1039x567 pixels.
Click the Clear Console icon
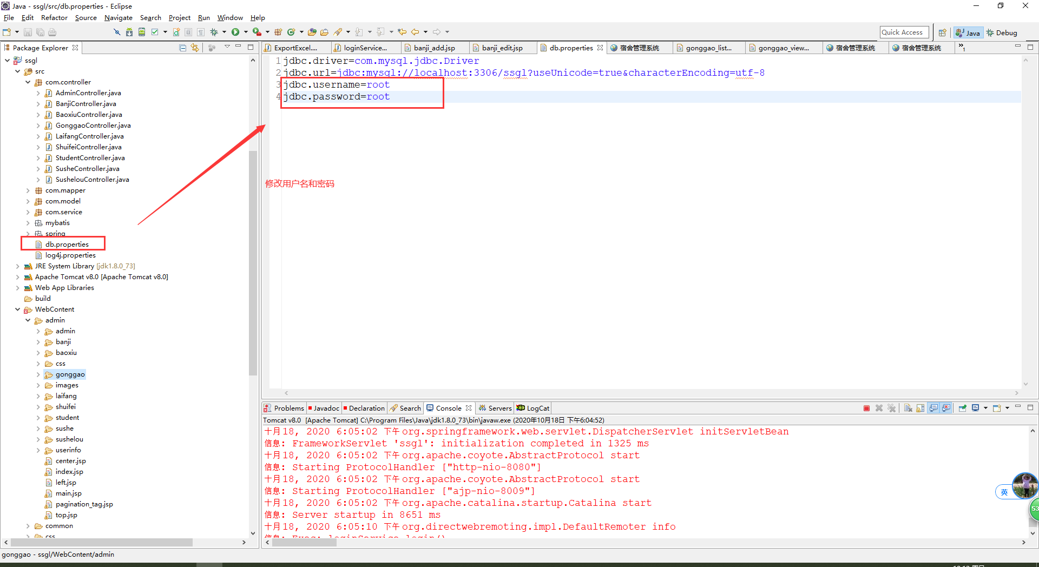908,408
